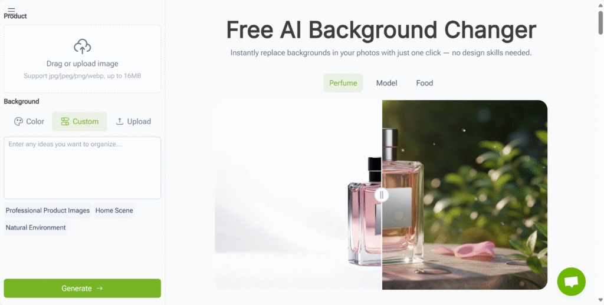Select Professional Product Images preset
Viewport: 604px width, 305px height.
(48, 210)
